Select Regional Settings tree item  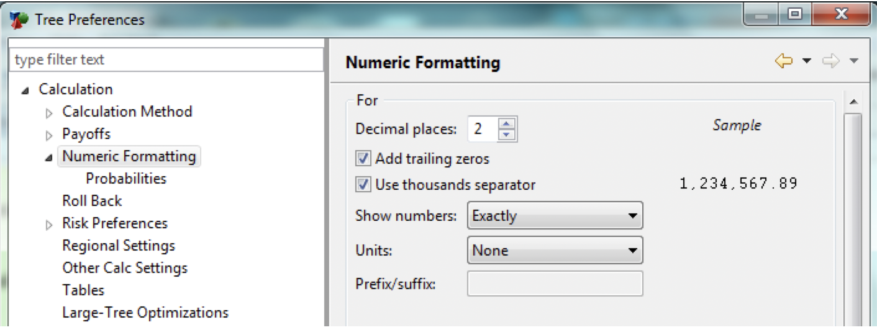pyautogui.click(x=119, y=246)
